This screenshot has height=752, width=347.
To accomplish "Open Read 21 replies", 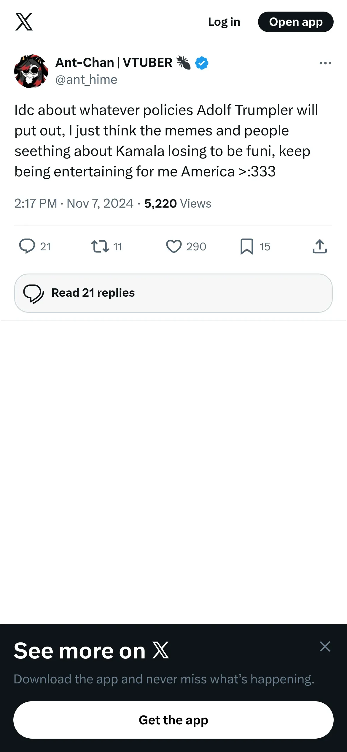I will 173,293.
